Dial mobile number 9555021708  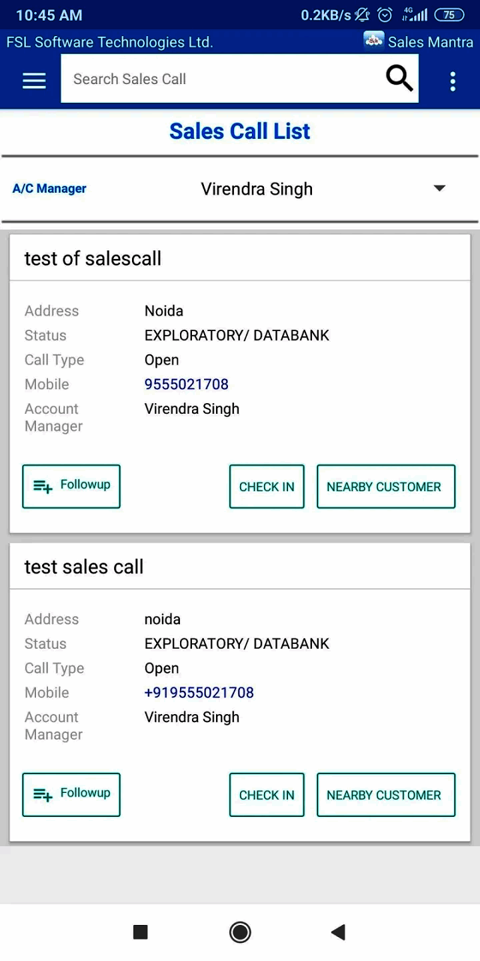[x=187, y=384]
